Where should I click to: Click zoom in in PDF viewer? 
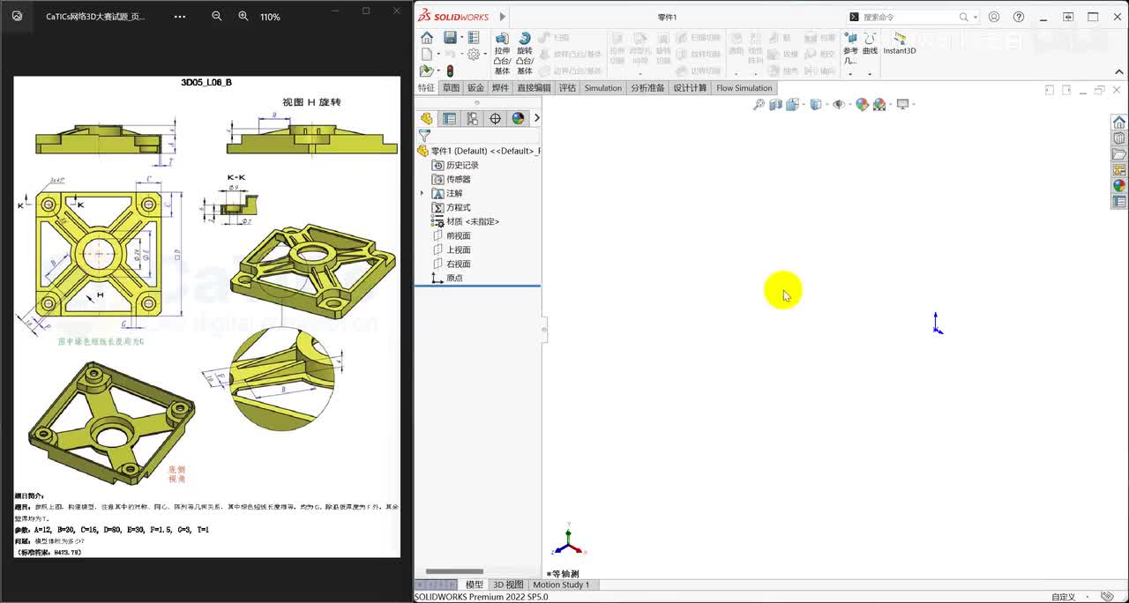click(243, 17)
